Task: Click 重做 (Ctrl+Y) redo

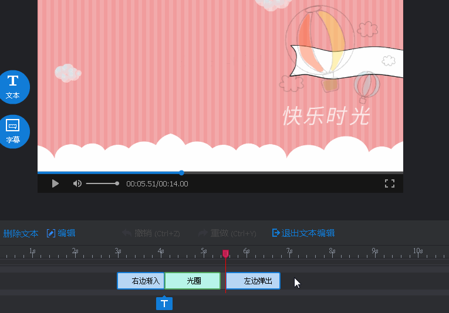Action: coord(227,233)
